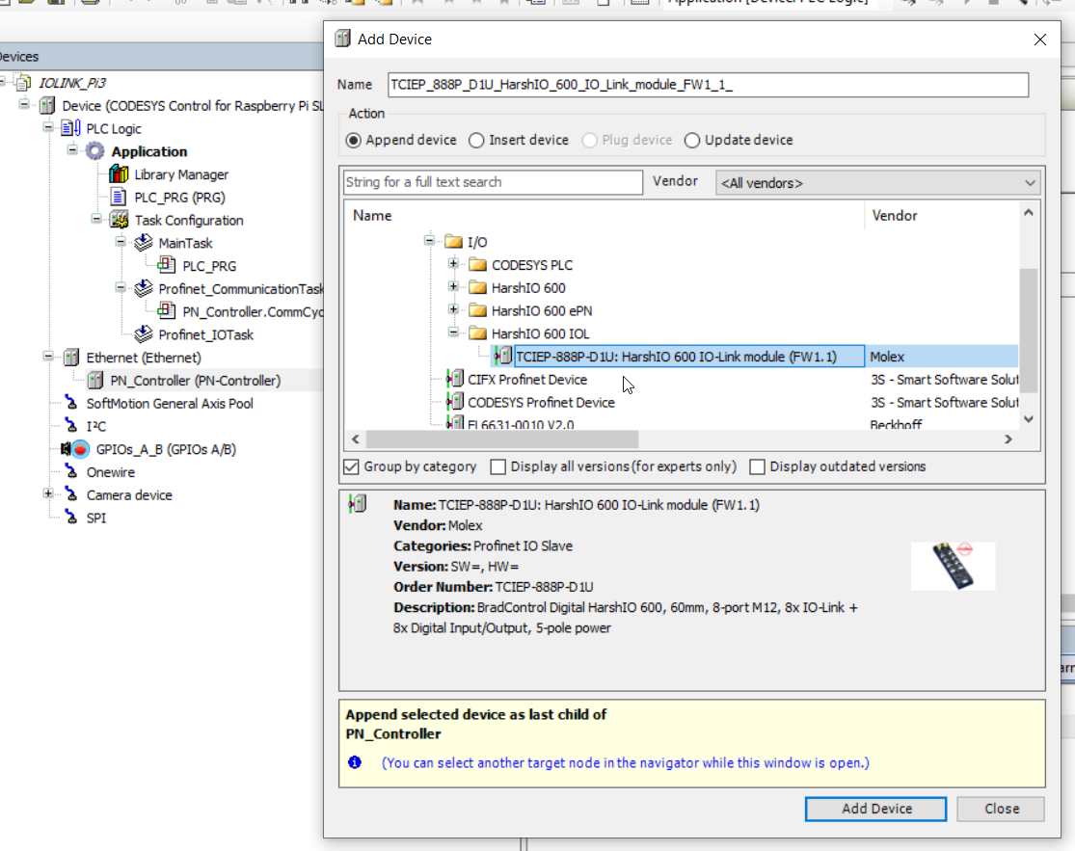Click the Add Device button
This screenshot has height=851, width=1075.
pyautogui.click(x=875, y=809)
